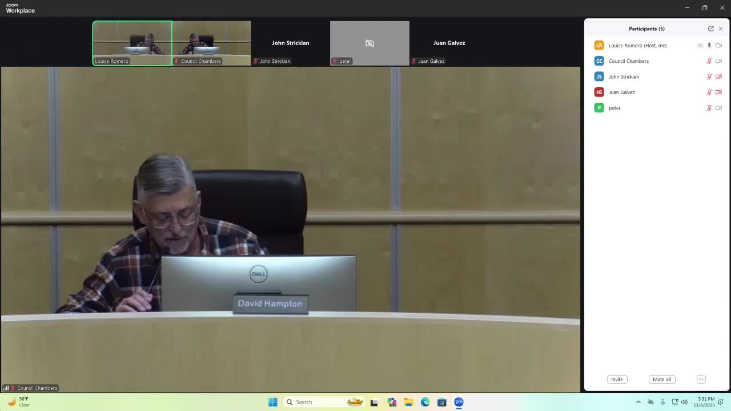The image size is (731, 411).
Task: Ask John Stricklan to start video
Action: (718, 76)
